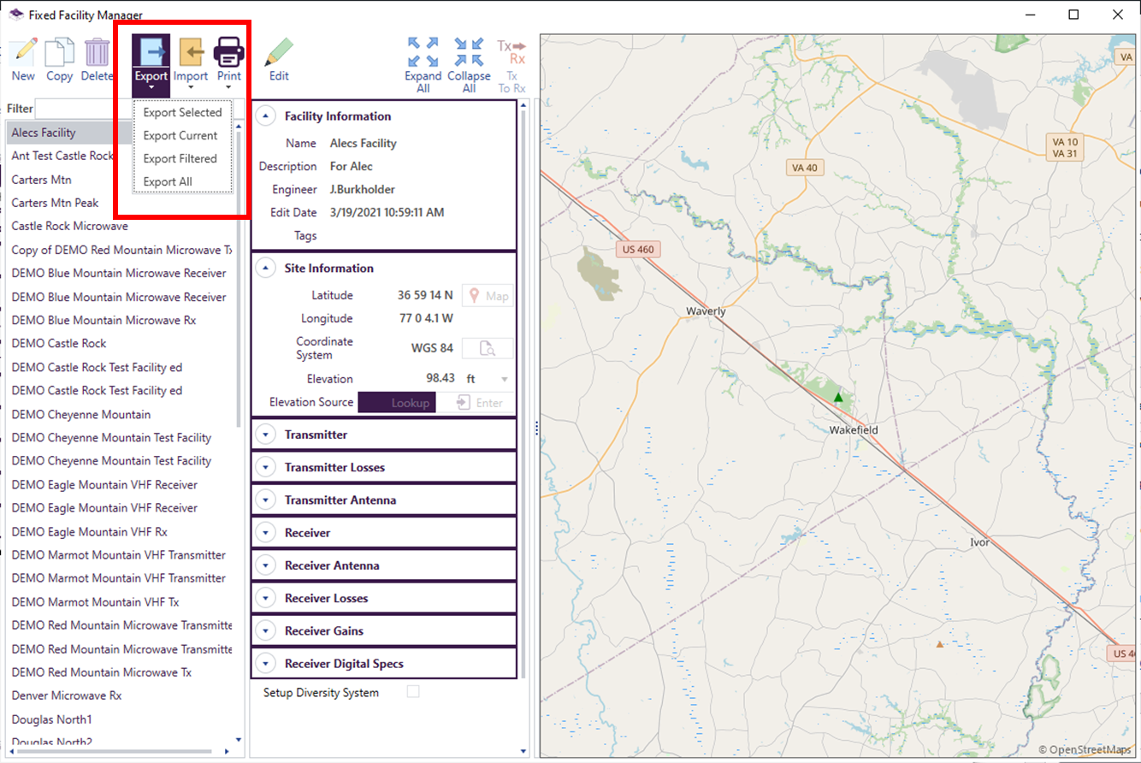The image size is (1141, 763).
Task: Choose Export Selected from the menu
Action: 182,112
